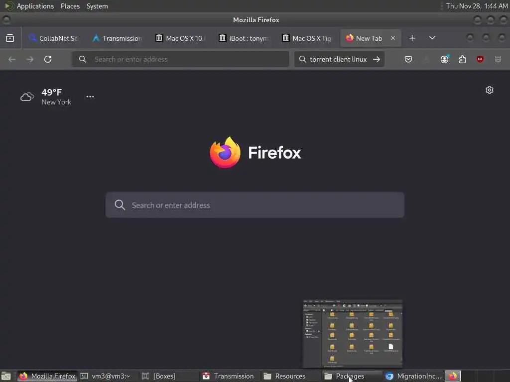Screen dimensions: 510x382
Task: Open Firefox View tab list icon
Action: (x=10, y=38)
